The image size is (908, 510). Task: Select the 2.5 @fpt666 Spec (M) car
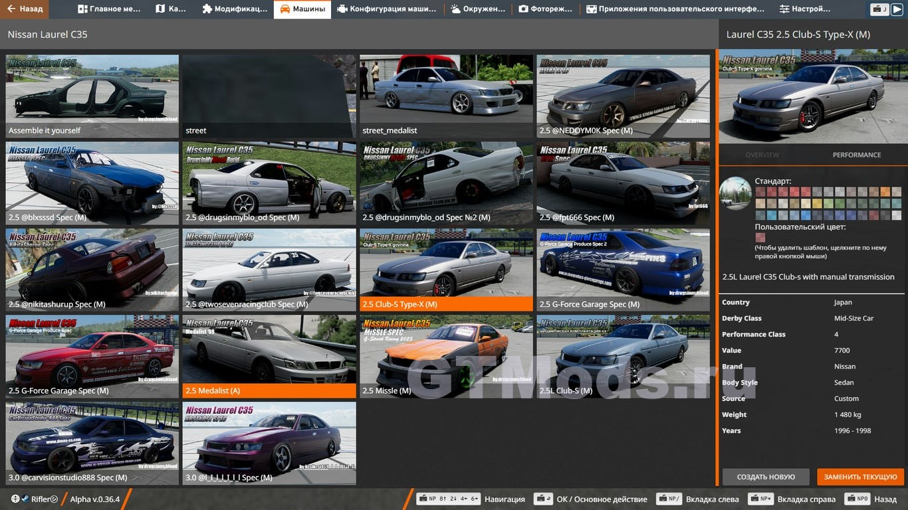(x=623, y=183)
